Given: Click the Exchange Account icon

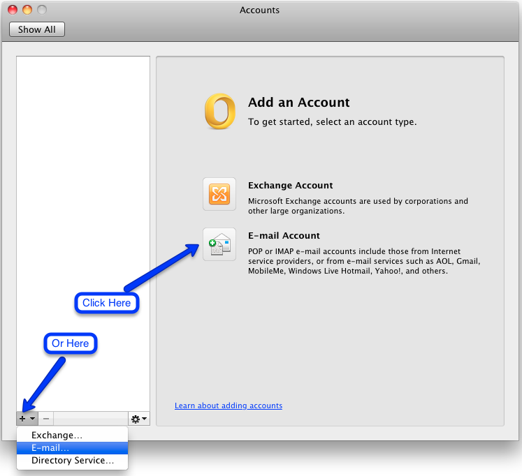Looking at the screenshot, I should point(219,194).
